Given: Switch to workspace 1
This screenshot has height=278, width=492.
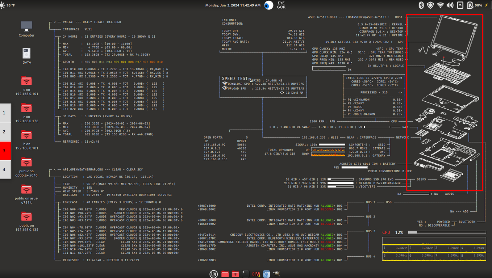Looking at the screenshot, I should point(5,113).
